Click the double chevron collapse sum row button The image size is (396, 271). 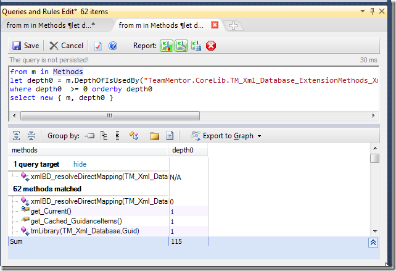tap(373, 243)
